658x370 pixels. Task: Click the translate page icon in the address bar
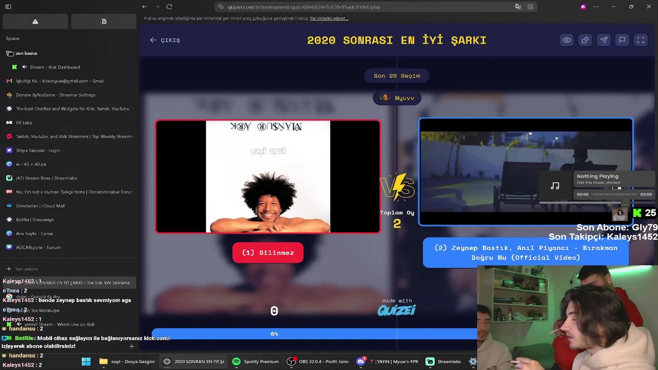[518, 7]
